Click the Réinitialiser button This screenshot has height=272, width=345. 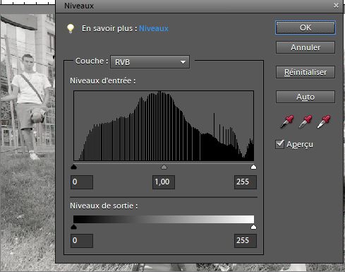point(305,72)
